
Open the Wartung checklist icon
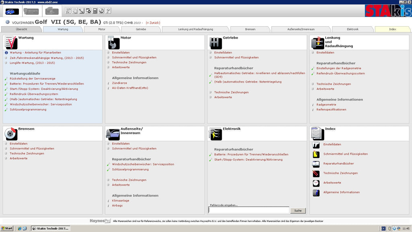(x=11, y=43)
